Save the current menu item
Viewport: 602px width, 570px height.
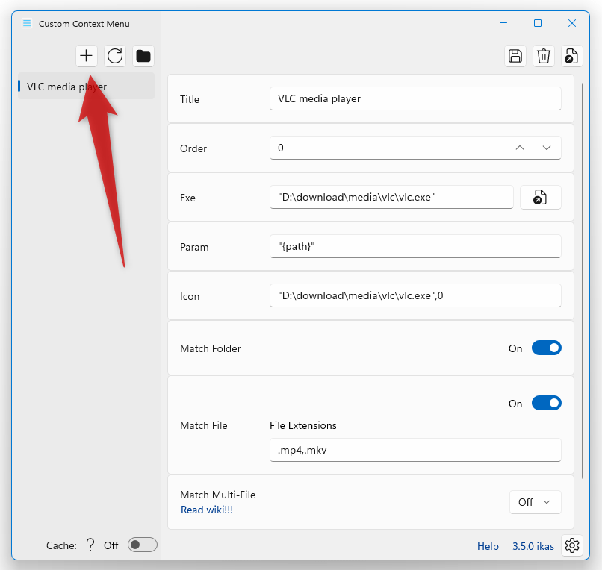[x=515, y=56]
